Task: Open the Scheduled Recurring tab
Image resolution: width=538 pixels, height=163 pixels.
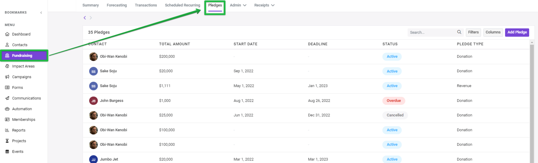Action: (182, 5)
